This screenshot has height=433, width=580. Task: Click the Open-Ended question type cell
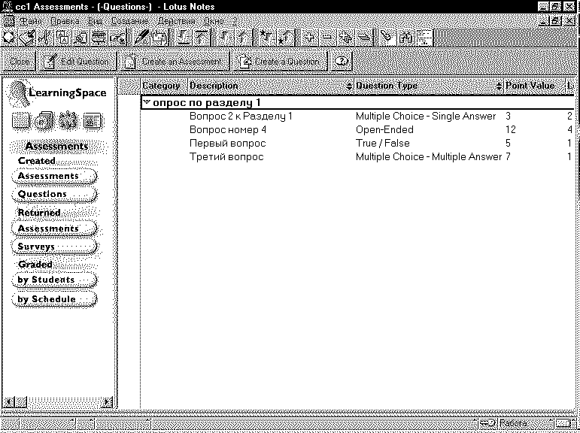[384, 130]
